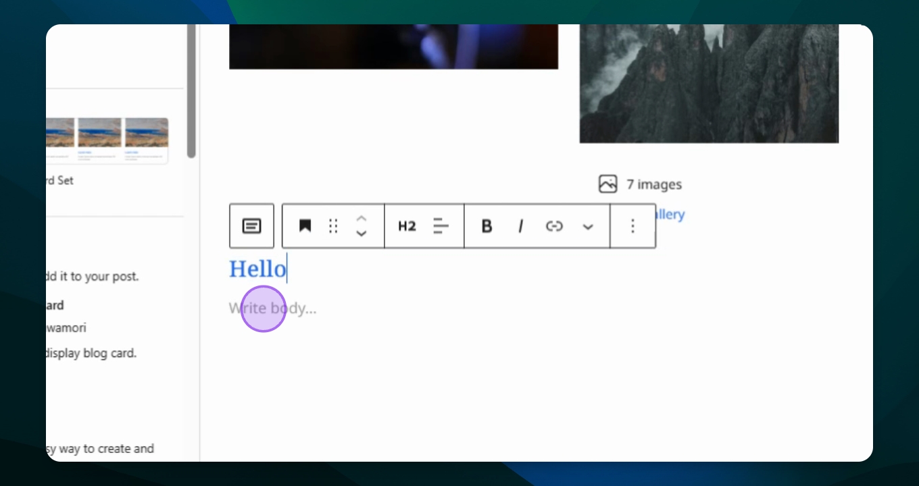Click the 'display blog card.' sidebar text
This screenshot has height=486, width=919.
click(x=91, y=353)
